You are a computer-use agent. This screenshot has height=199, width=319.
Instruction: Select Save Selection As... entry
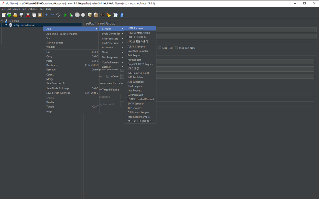pyautogui.click(x=71, y=83)
